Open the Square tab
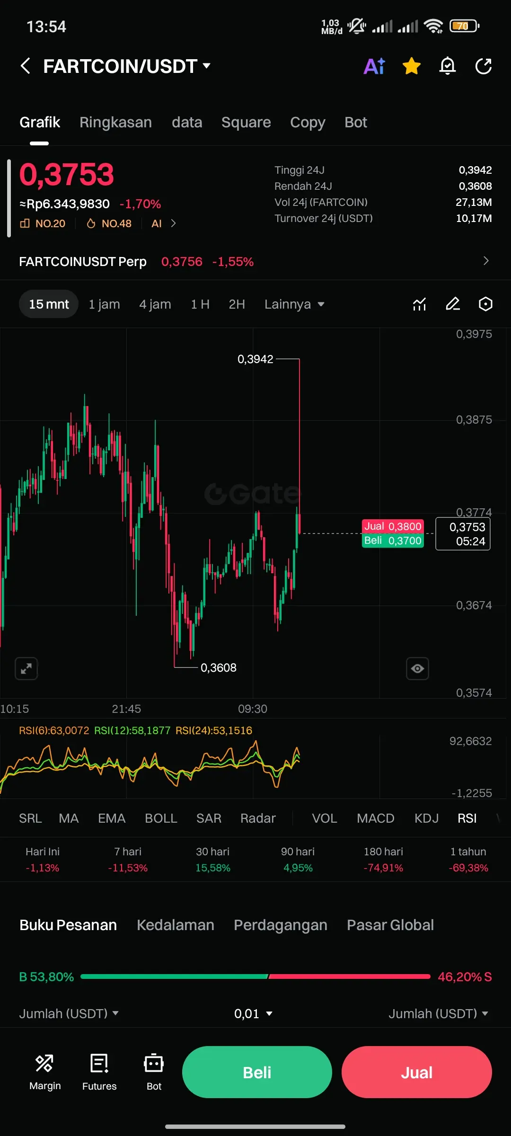 click(x=246, y=122)
